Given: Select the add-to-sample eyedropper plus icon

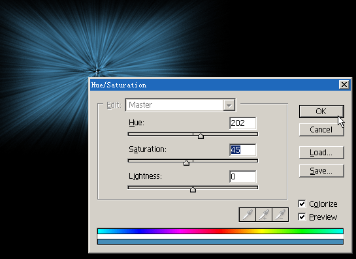Looking at the screenshot, I should tap(264, 215).
